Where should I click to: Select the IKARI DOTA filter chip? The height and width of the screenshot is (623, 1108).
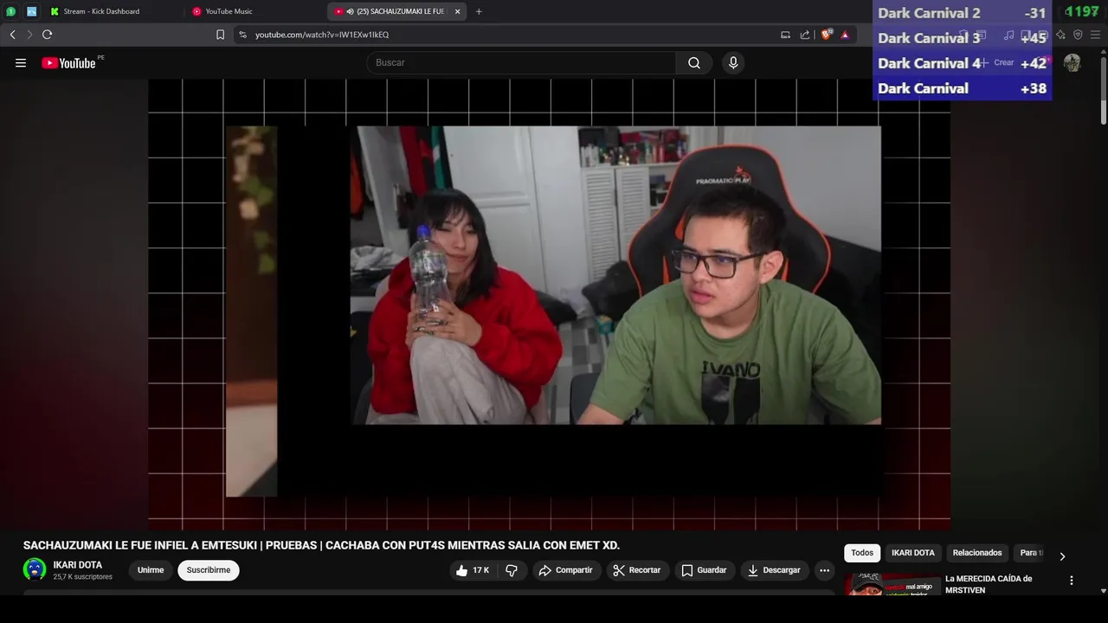coord(913,553)
